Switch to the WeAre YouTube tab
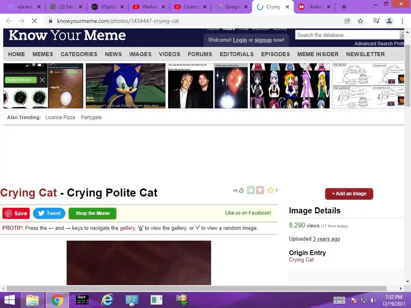 click(149, 7)
